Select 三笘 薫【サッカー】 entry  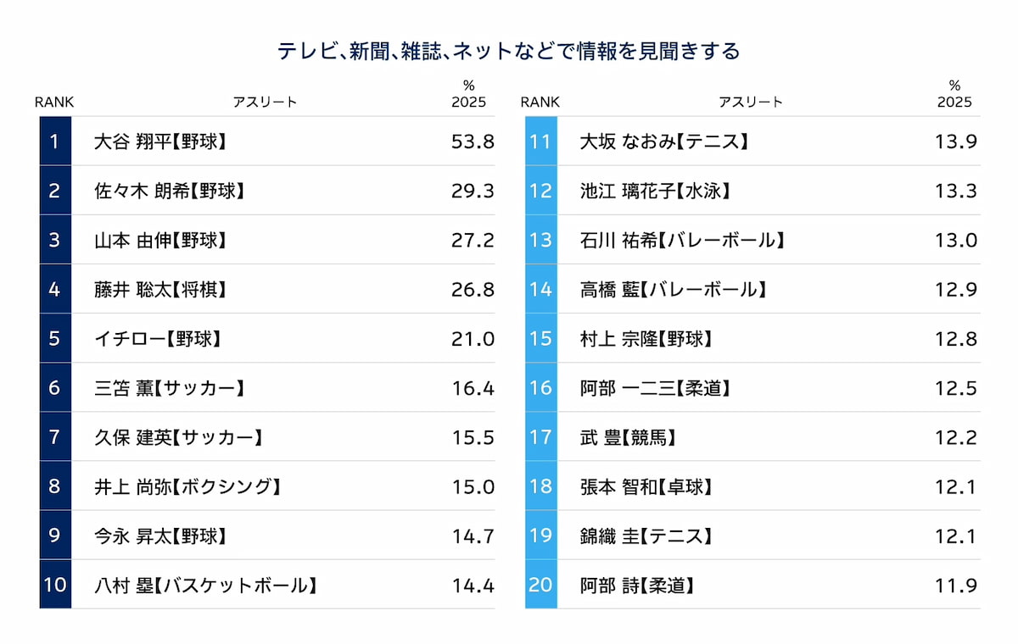click(170, 388)
